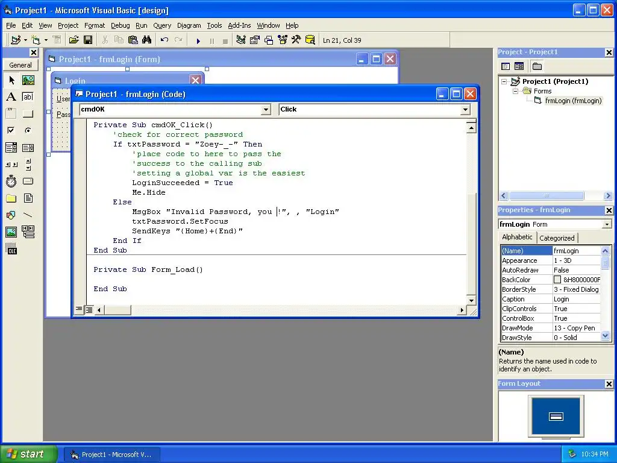Save the project with the floppy disk icon
Screen dimensions: 617x463
(x=88, y=40)
